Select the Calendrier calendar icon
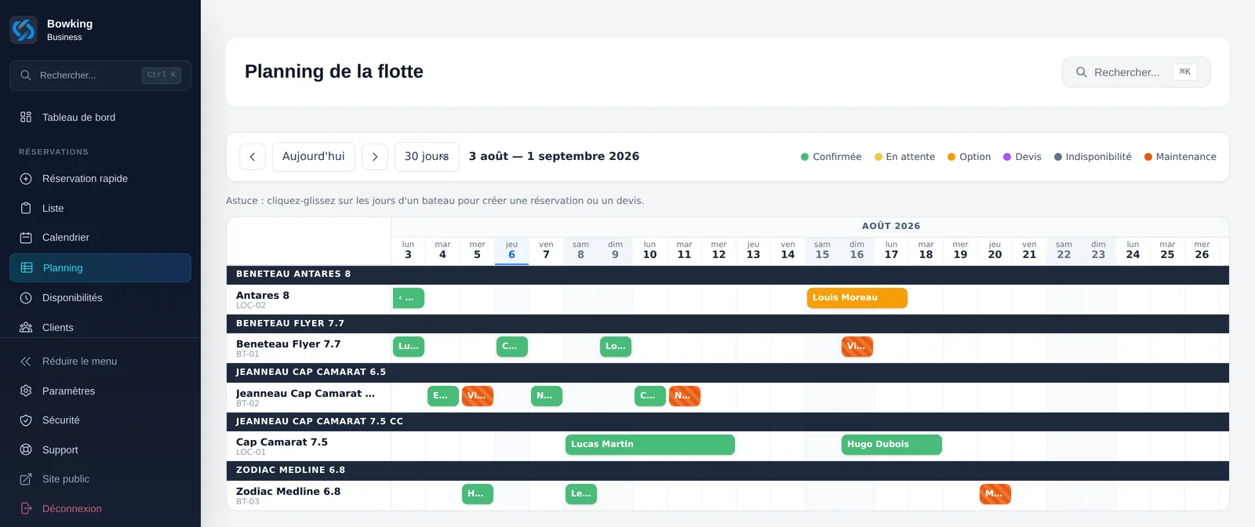This screenshot has width=1255, height=527. 26,238
